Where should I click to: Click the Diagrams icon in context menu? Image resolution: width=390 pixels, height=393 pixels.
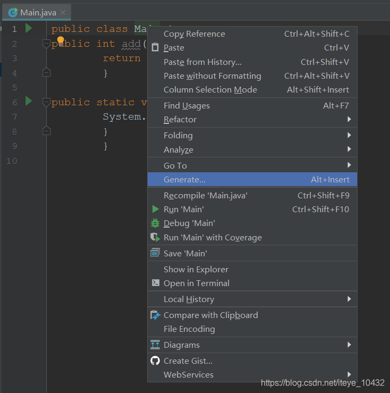coord(155,345)
